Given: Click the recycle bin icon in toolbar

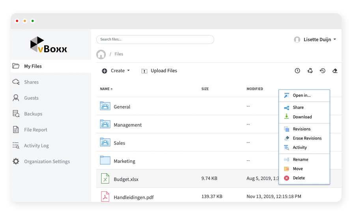Looking at the screenshot, I should tap(310, 71).
